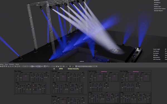Image resolution: width=167 pixels, height=104 pixels.
Task: Click the BPM control label
Action: click(61, 69)
